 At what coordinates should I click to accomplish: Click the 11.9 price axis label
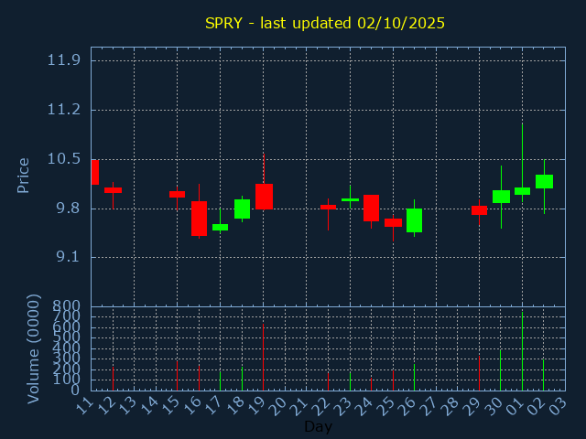pos(63,60)
